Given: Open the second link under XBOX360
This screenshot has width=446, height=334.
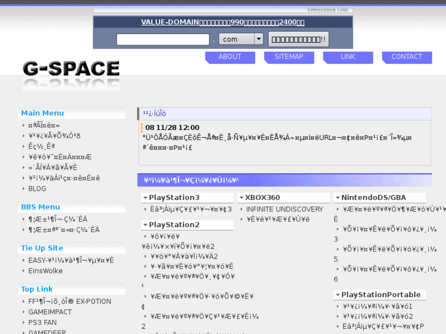Looking at the screenshot, I should pyautogui.click(x=278, y=219).
